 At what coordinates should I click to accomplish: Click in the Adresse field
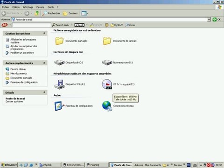pos(109,20)
